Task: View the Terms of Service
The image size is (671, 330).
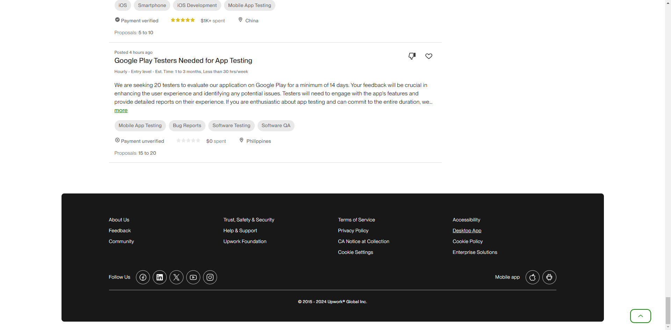Action: coord(356,220)
